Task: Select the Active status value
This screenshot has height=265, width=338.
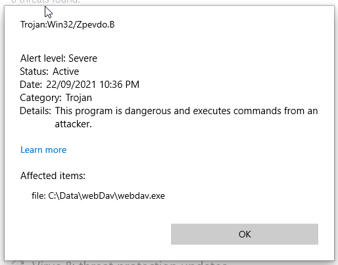Action: (x=66, y=71)
